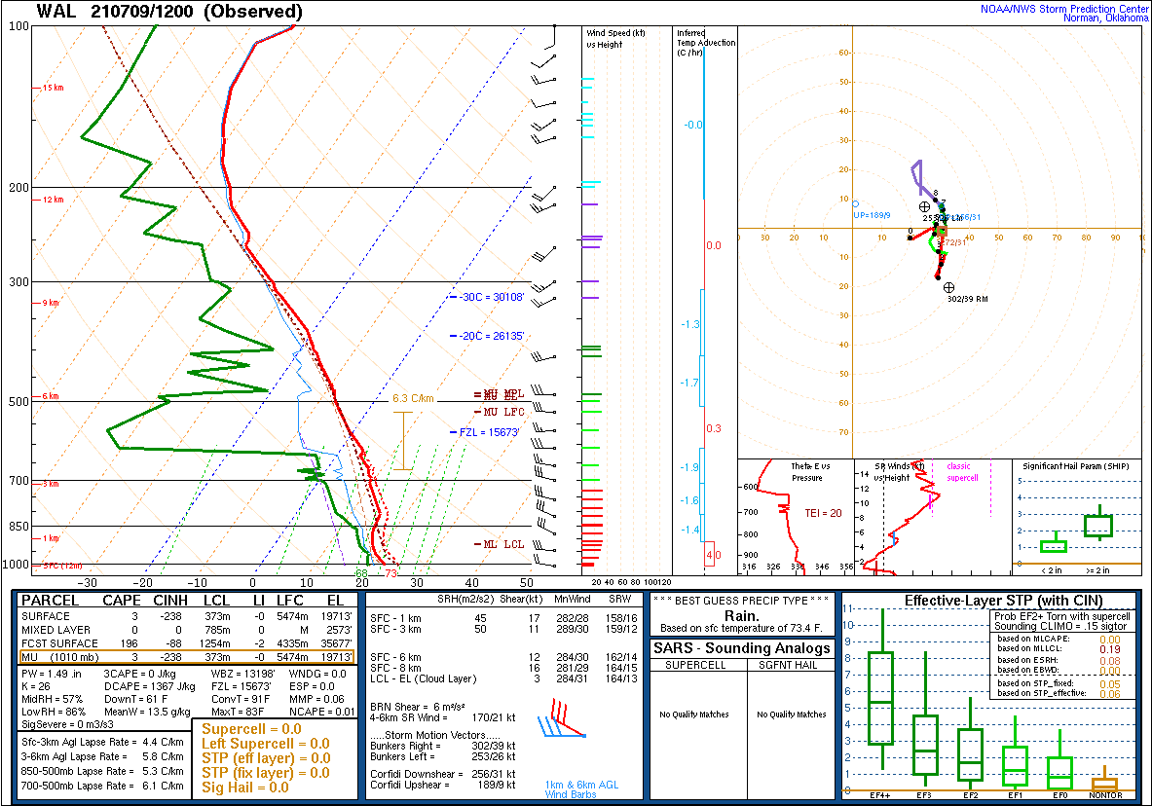Select the highlighted "MU (1010 mb)" parcel row
The height and width of the screenshot is (806, 1152).
coord(187,657)
